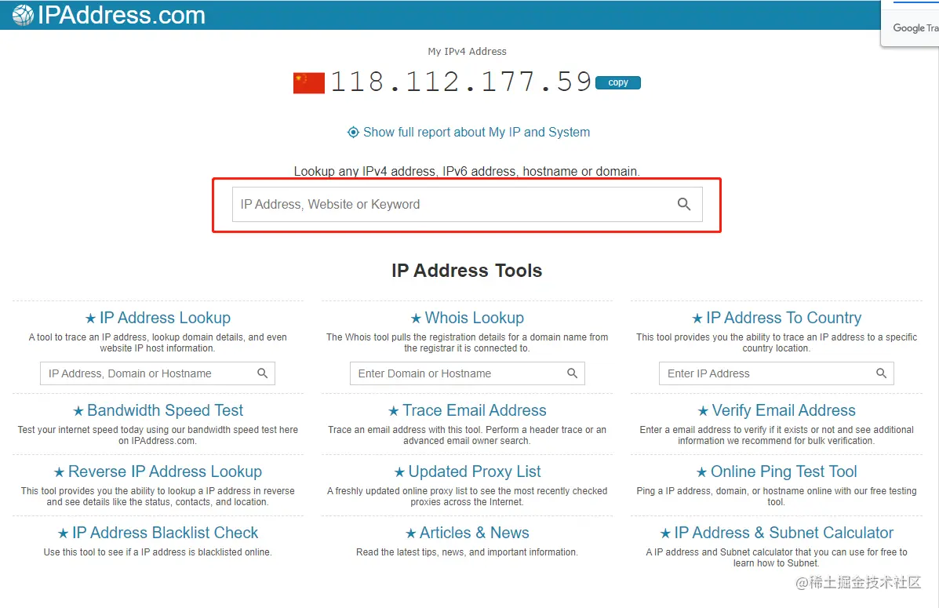Click the China flag icon beside the IP
This screenshot has width=939, height=608.
[309, 82]
